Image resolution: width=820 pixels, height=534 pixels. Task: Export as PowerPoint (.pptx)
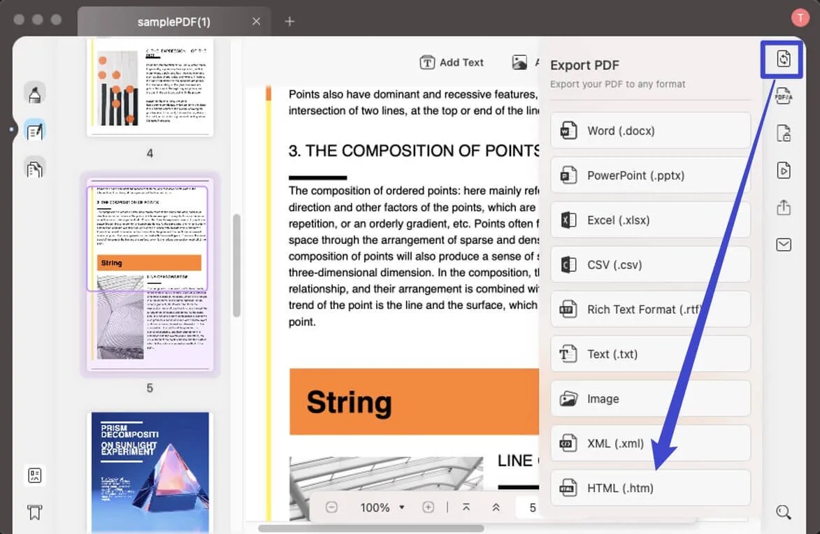(650, 175)
